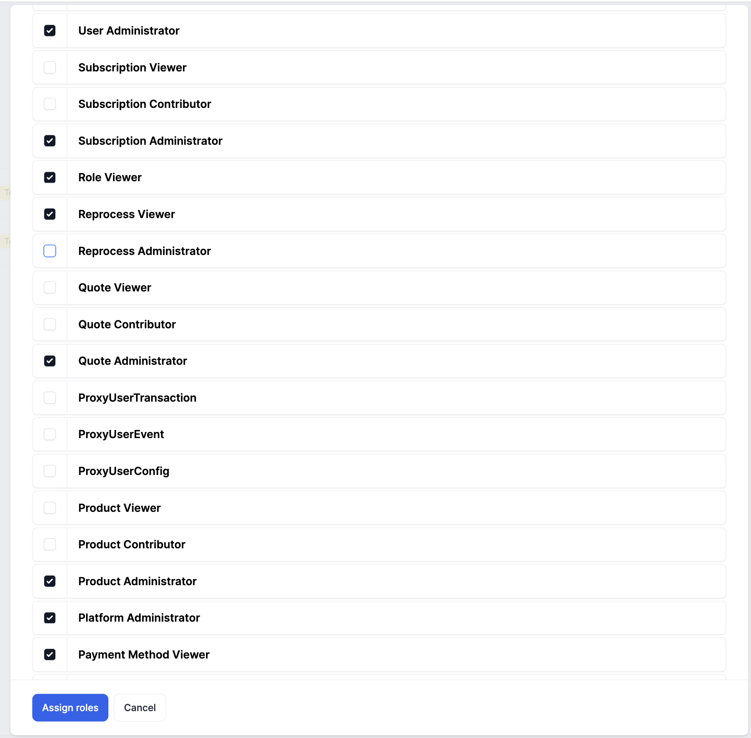751x738 pixels.
Task: Disable the Reprocess Viewer checkbox
Action: (x=50, y=214)
